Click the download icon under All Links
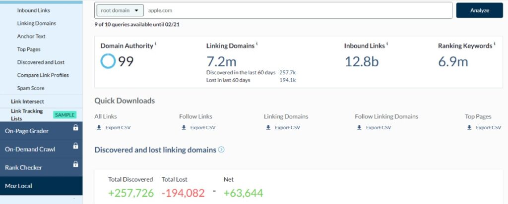Screen dimensions: 508x204 (x=99, y=127)
